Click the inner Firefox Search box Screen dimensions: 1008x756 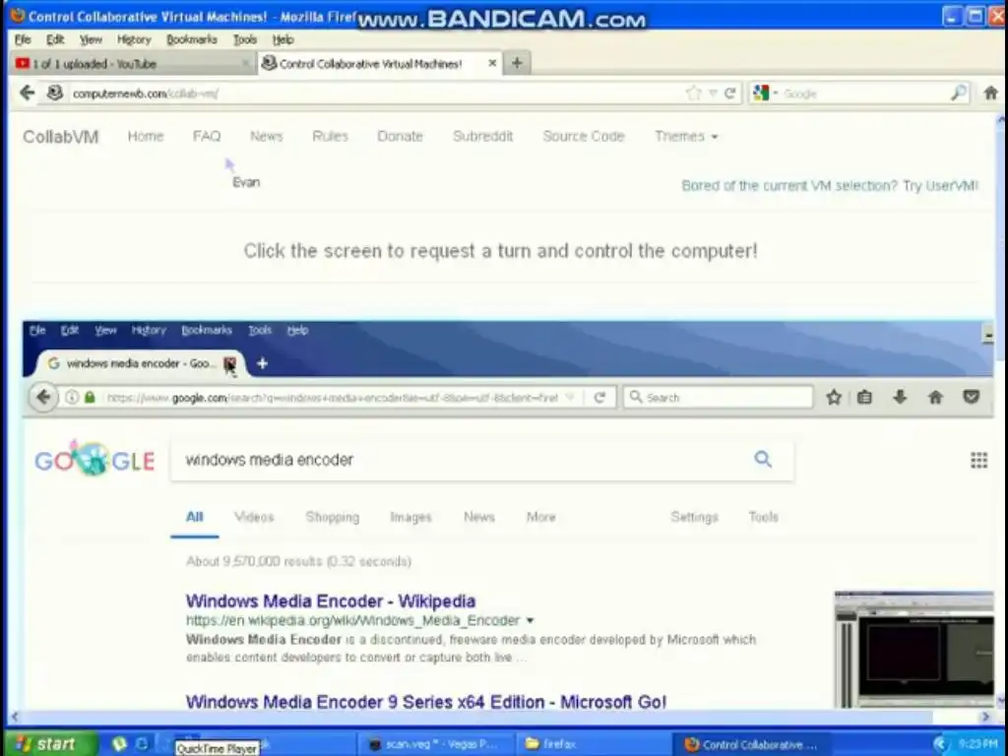718,398
